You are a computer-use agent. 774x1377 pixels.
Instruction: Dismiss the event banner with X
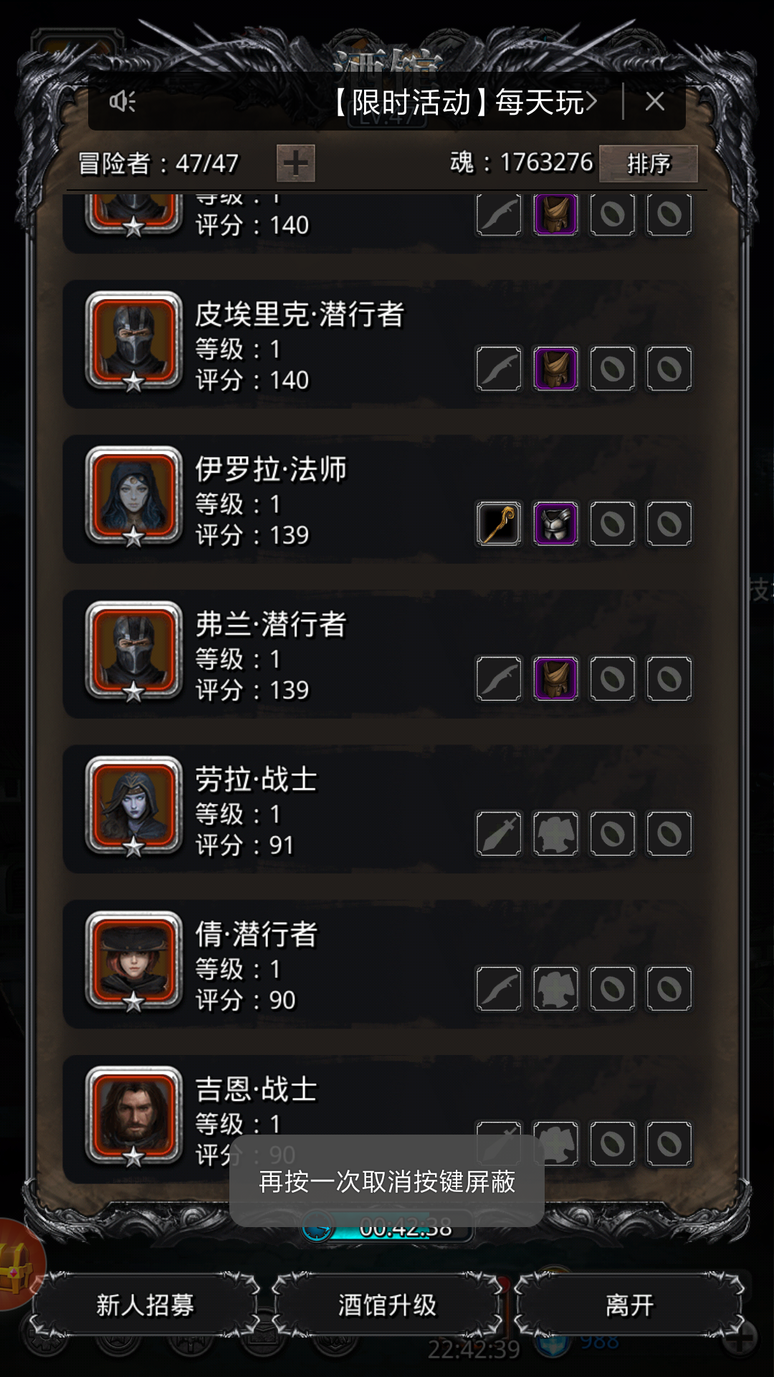click(654, 102)
